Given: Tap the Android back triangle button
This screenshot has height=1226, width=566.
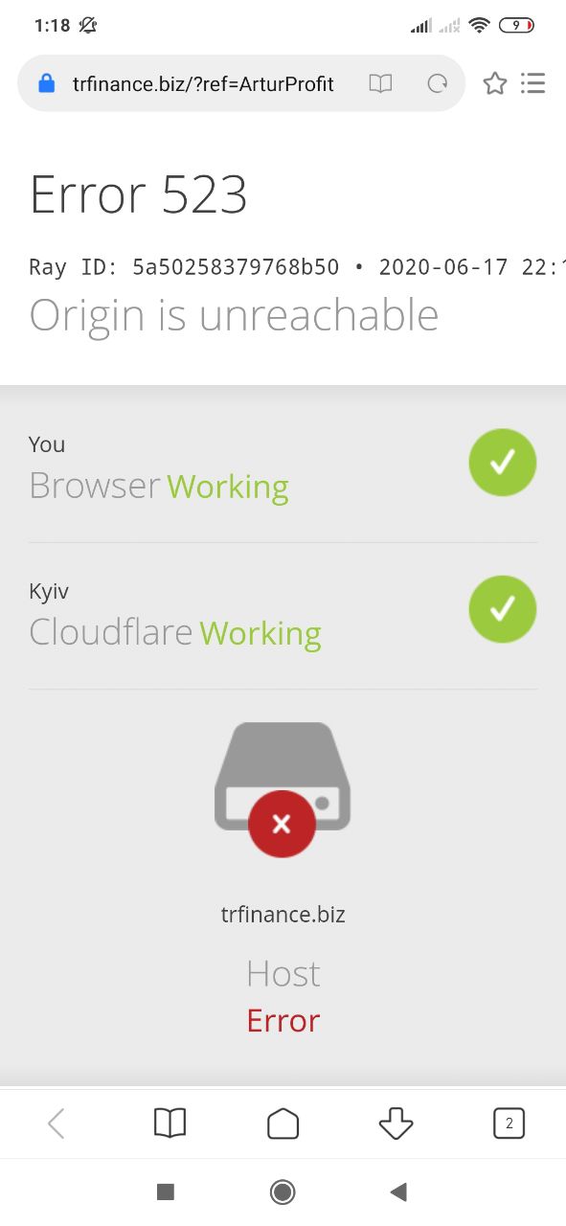Looking at the screenshot, I should pyautogui.click(x=399, y=1192).
